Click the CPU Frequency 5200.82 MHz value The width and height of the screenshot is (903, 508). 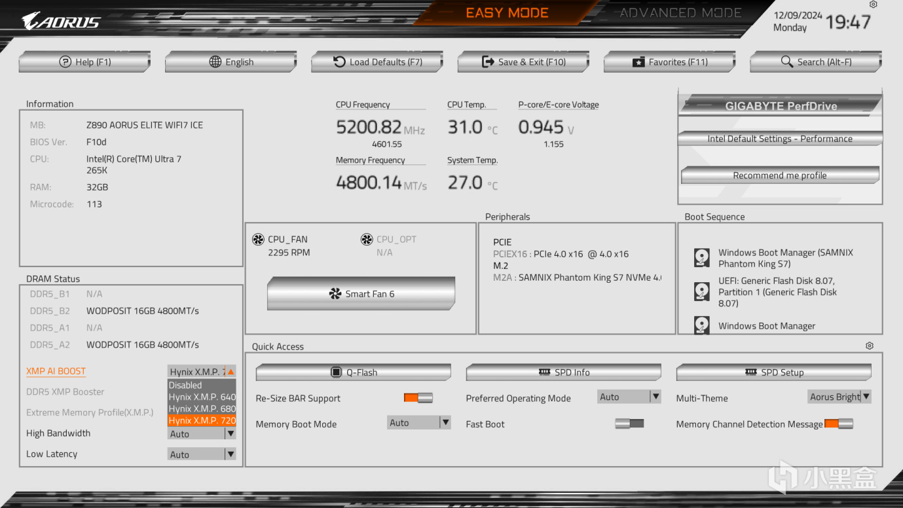380,127
